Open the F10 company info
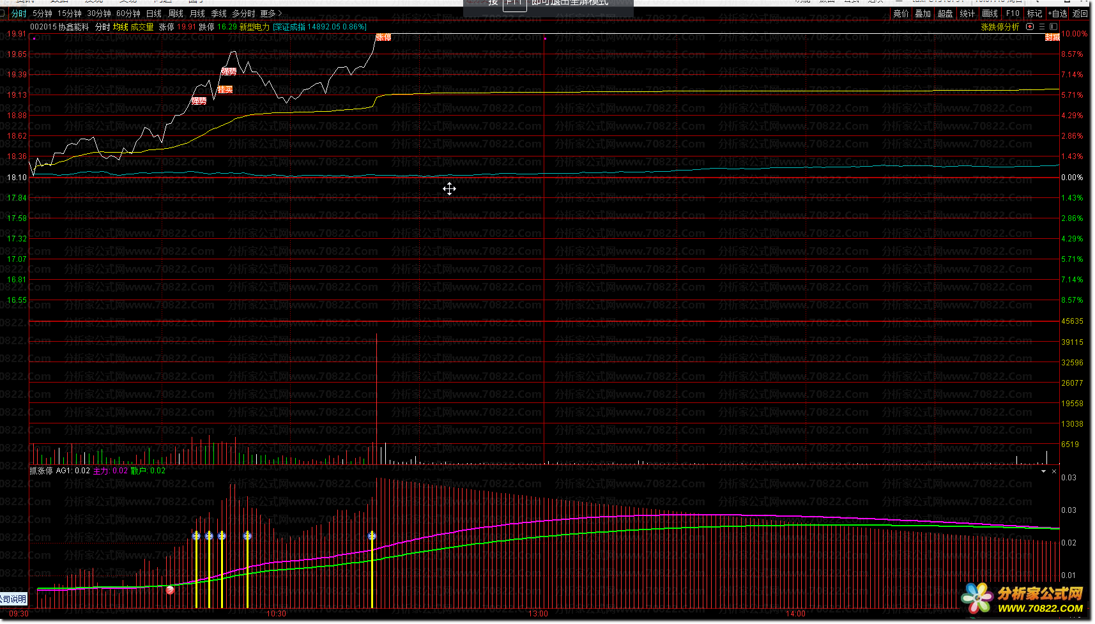Viewport: 1095px width, 624px height. (1013, 13)
